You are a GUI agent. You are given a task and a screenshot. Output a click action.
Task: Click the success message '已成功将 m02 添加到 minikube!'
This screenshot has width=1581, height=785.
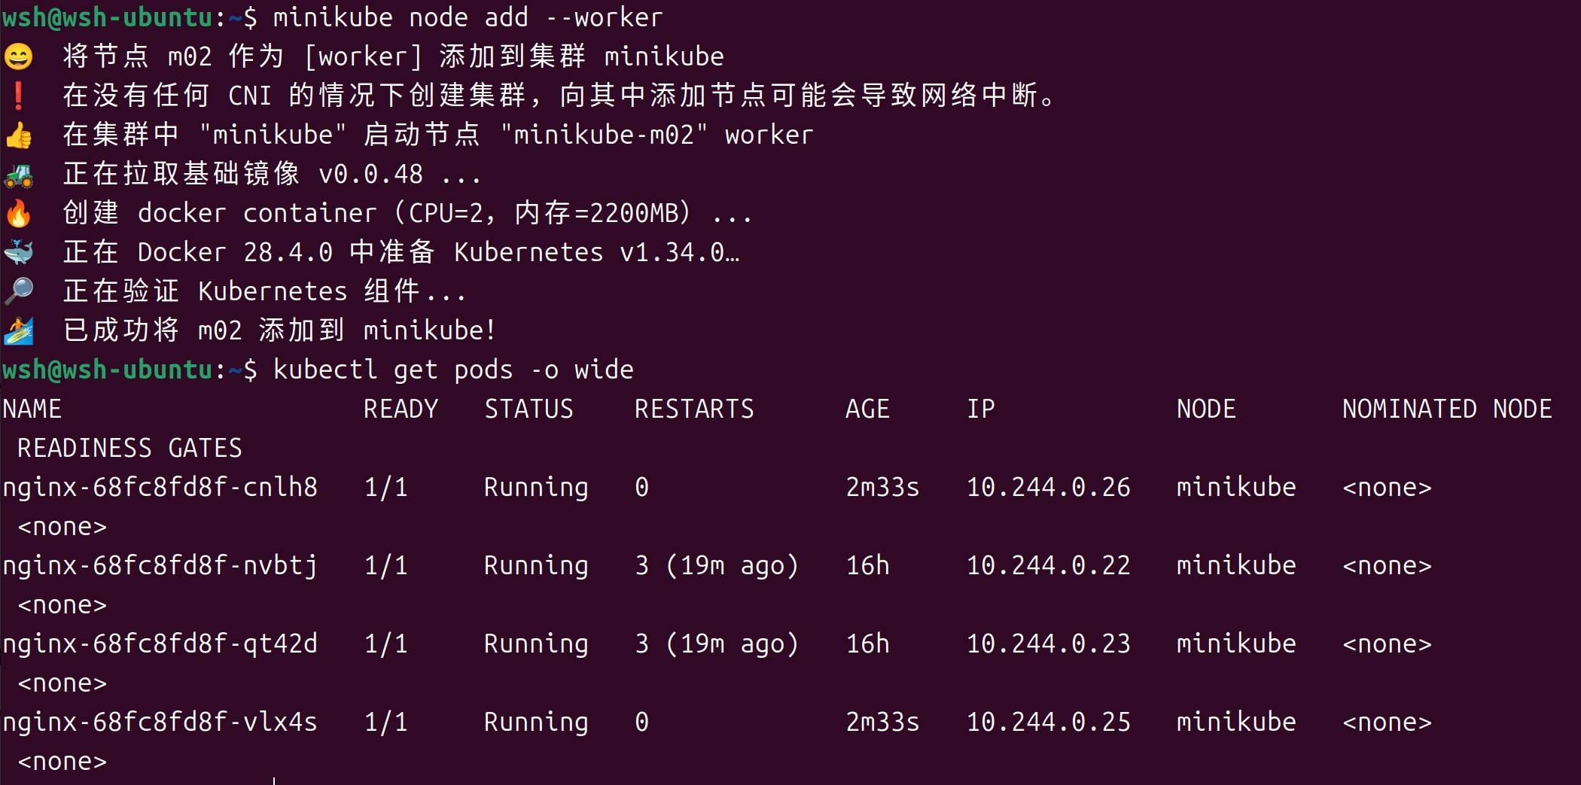pos(279,330)
